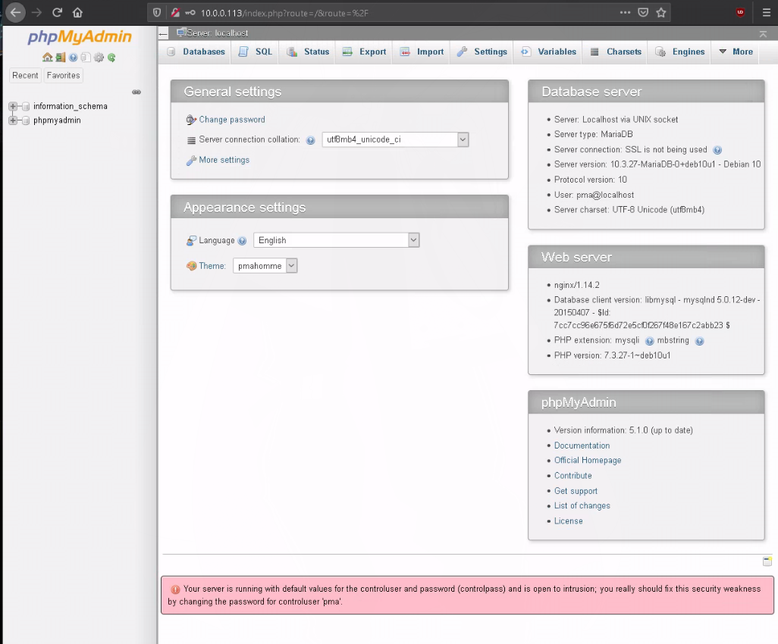Open the Documentation link
The height and width of the screenshot is (644, 778).
[x=582, y=445]
